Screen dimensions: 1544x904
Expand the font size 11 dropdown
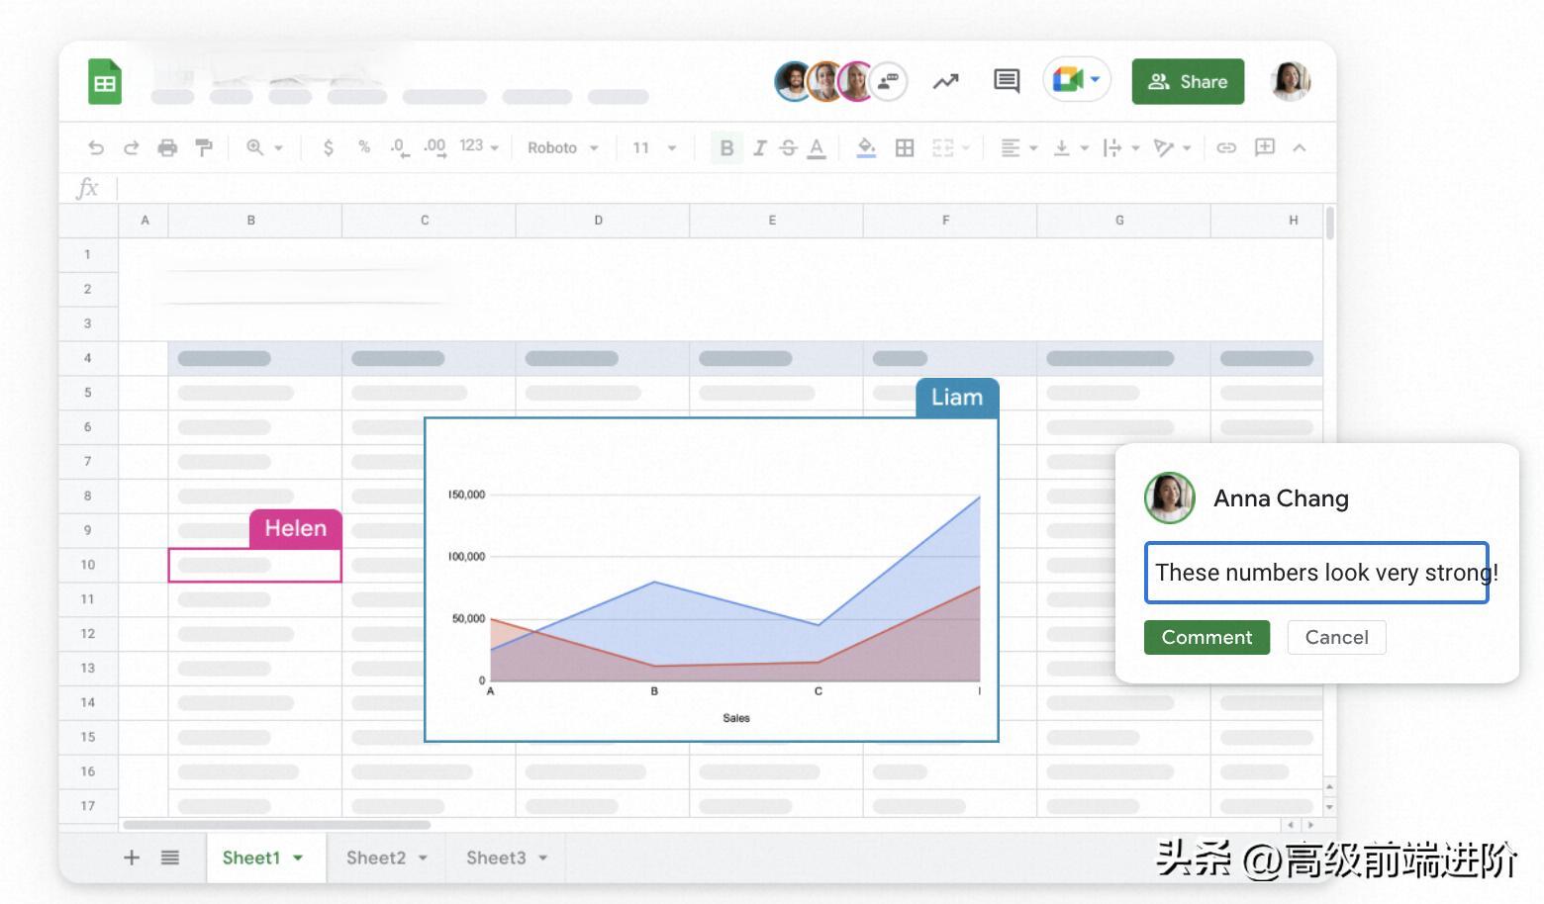pyautogui.click(x=654, y=147)
